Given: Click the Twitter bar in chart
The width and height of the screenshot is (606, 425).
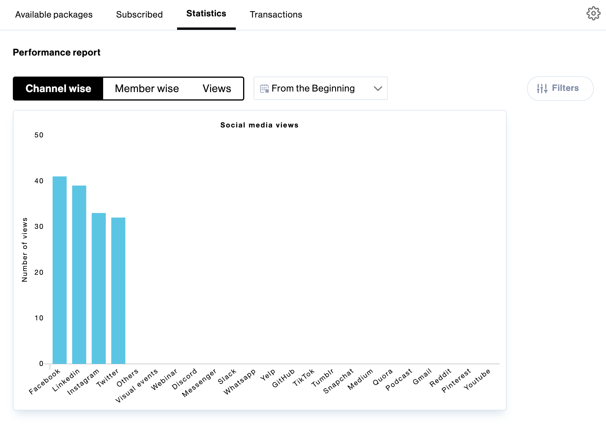Looking at the screenshot, I should point(118,291).
